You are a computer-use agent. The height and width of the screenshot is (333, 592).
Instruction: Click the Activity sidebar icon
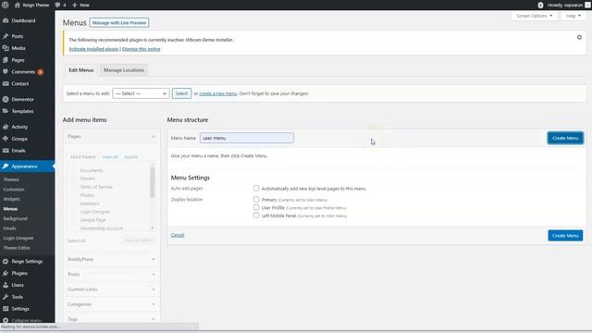coord(6,127)
